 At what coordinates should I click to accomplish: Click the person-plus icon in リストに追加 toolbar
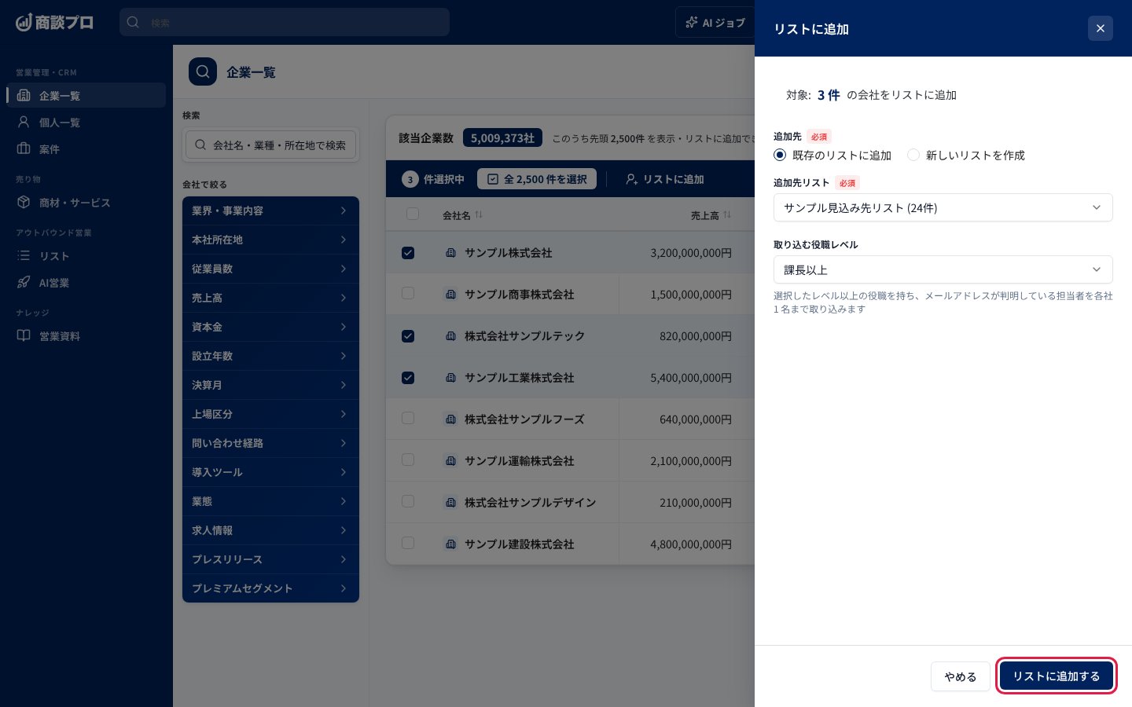pyautogui.click(x=631, y=179)
